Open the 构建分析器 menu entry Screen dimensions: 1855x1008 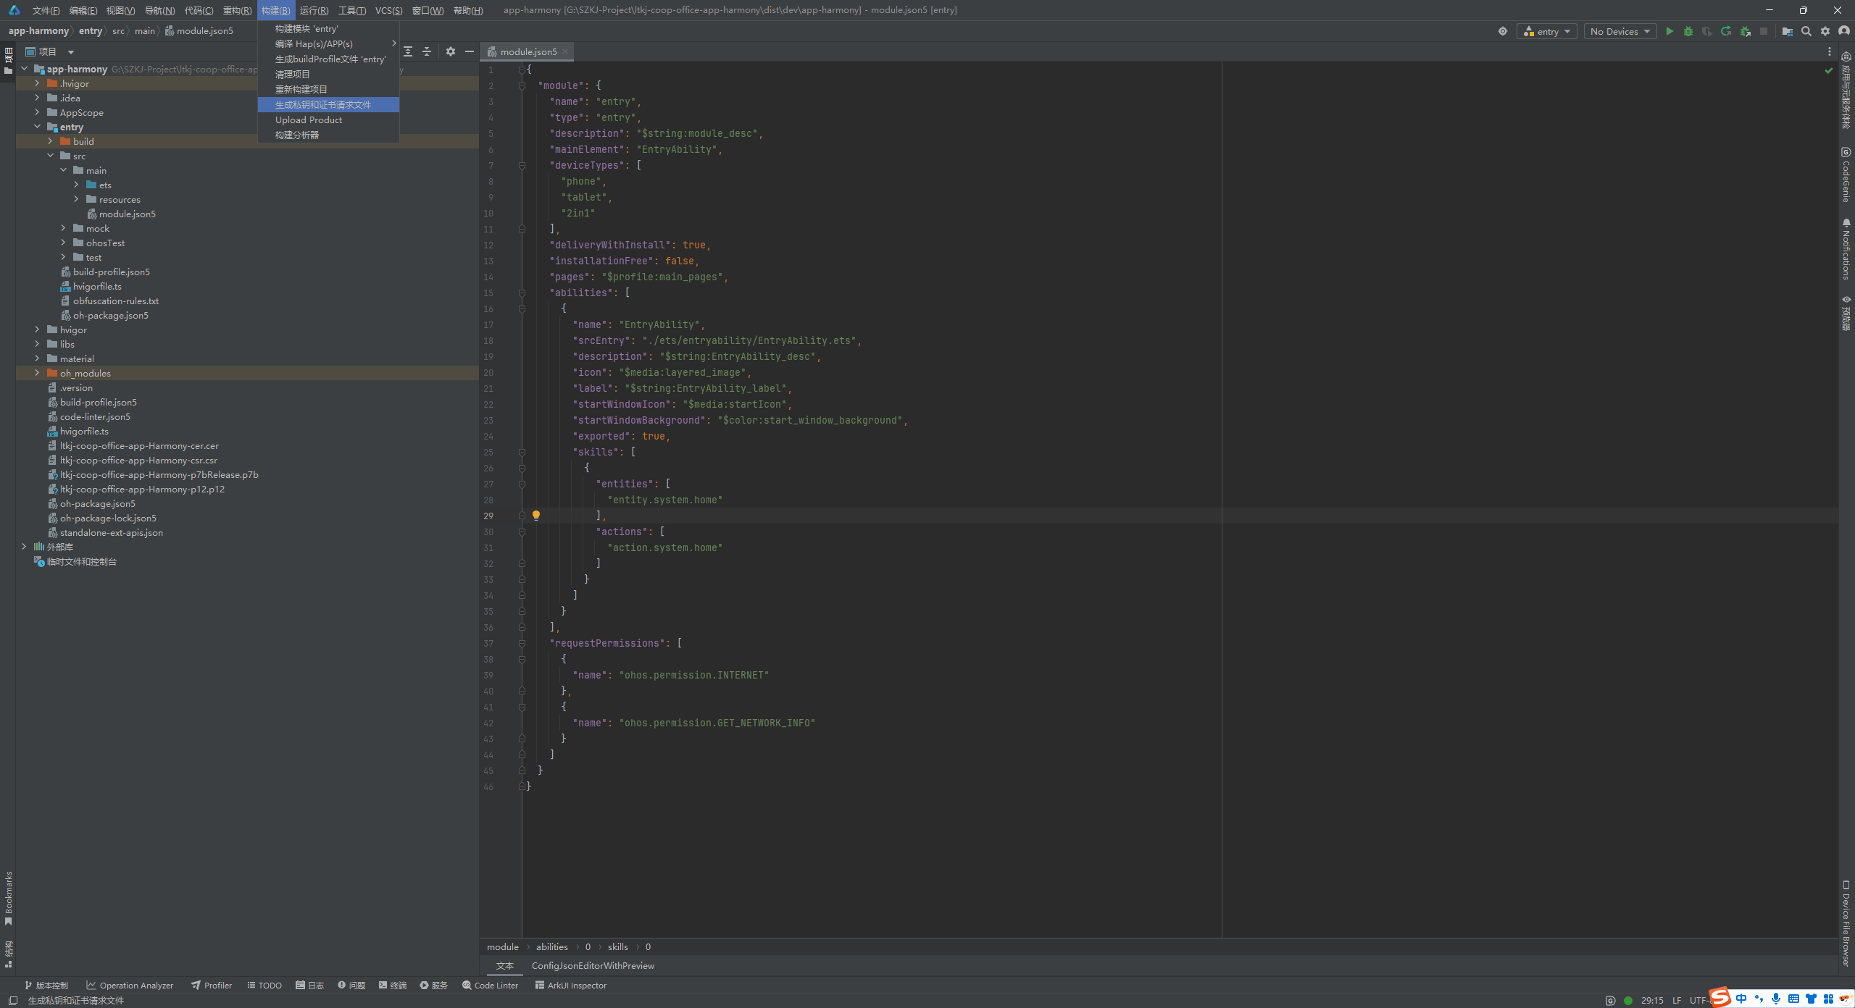[328, 135]
